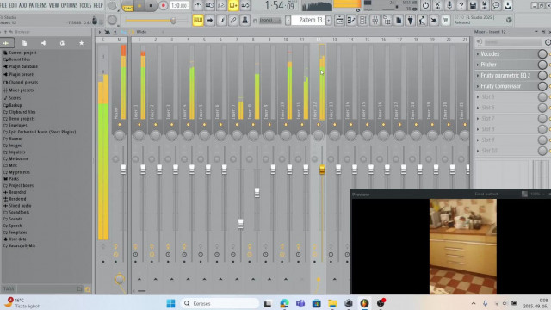Open the snap (none) dropdown
This screenshot has height=310, width=551.
[x=269, y=21]
